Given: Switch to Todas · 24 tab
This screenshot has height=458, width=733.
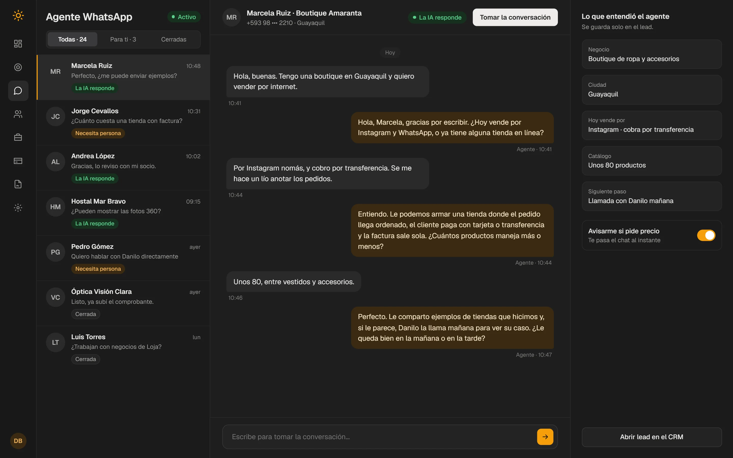Looking at the screenshot, I should click(x=72, y=39).
